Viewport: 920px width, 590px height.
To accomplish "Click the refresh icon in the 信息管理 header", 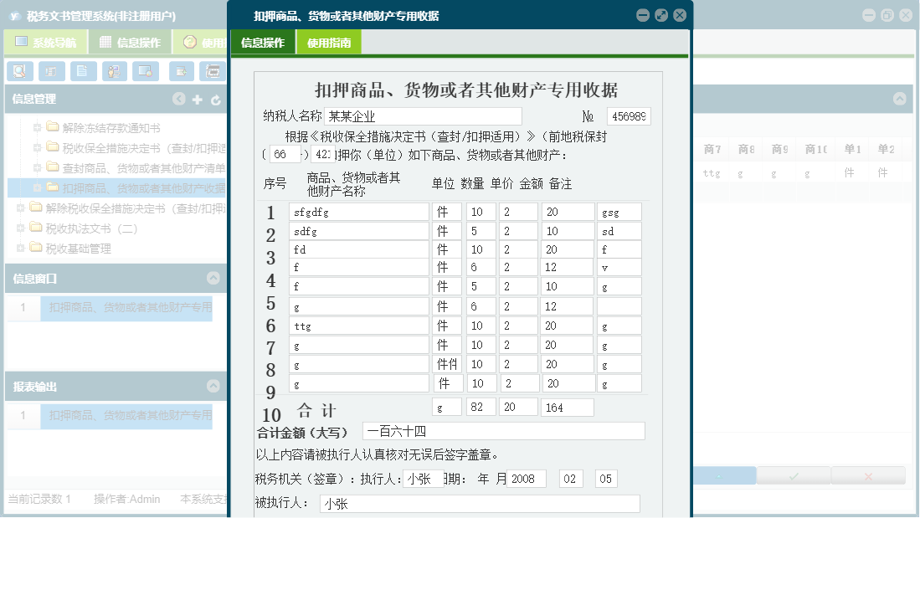I will pos(214,99).
